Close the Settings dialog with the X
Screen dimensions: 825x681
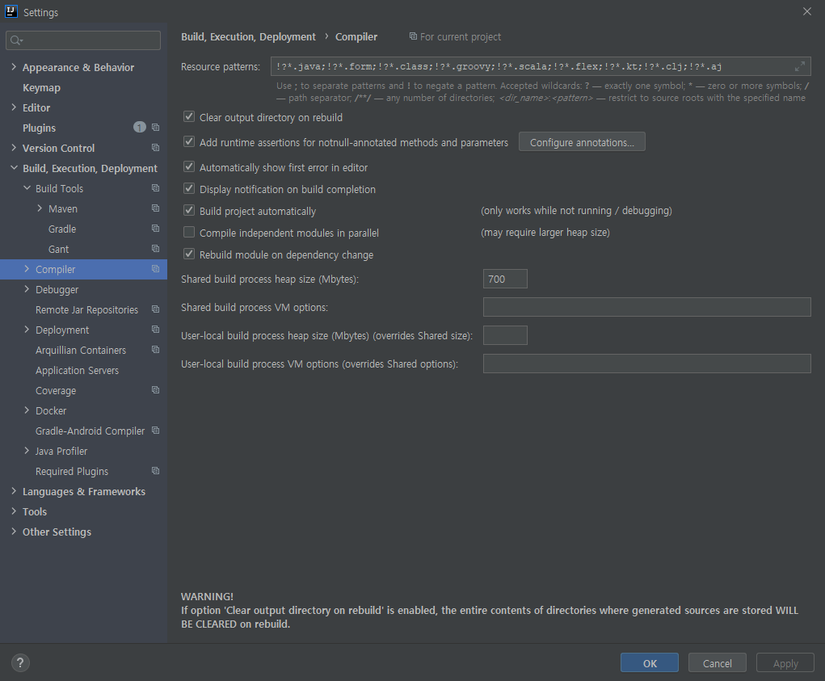807,11
